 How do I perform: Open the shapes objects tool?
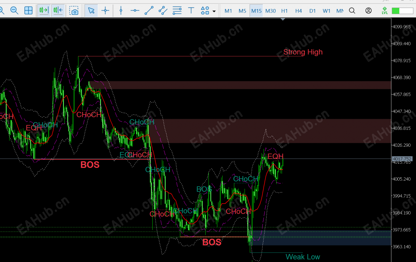tap(205, 11)
